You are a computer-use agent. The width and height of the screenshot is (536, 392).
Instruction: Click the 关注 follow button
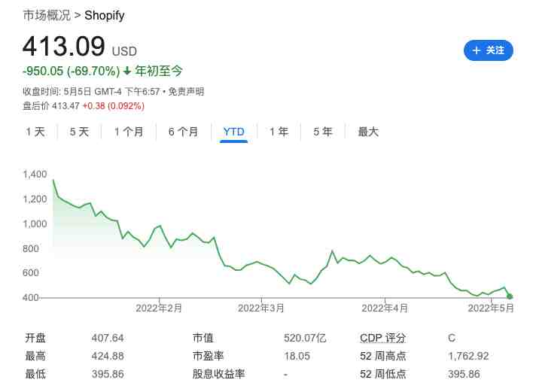[x=488, y=50]
